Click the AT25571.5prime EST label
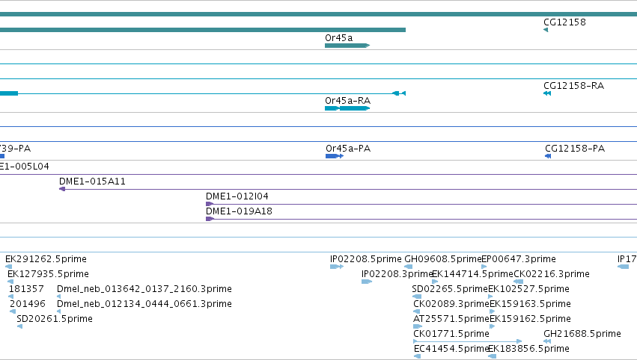This screenshot has width=637, height=360. (x=451, y=319)
